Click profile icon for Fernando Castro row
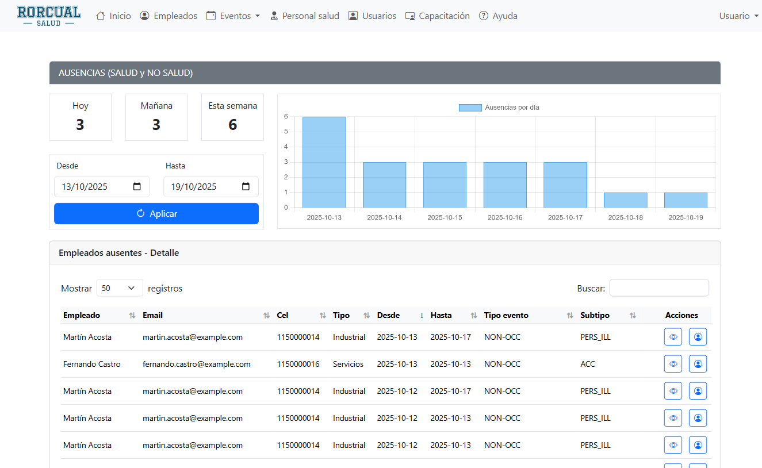Viewport: 762px width, 468px height. pyautogui.click(x=698, y=364)
